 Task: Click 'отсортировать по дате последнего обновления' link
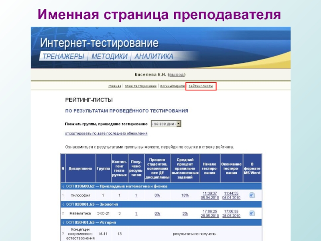click(x=106, y=133)
